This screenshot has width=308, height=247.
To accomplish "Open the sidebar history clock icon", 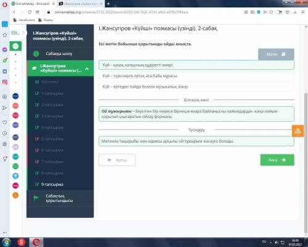I will coord(5,133).
